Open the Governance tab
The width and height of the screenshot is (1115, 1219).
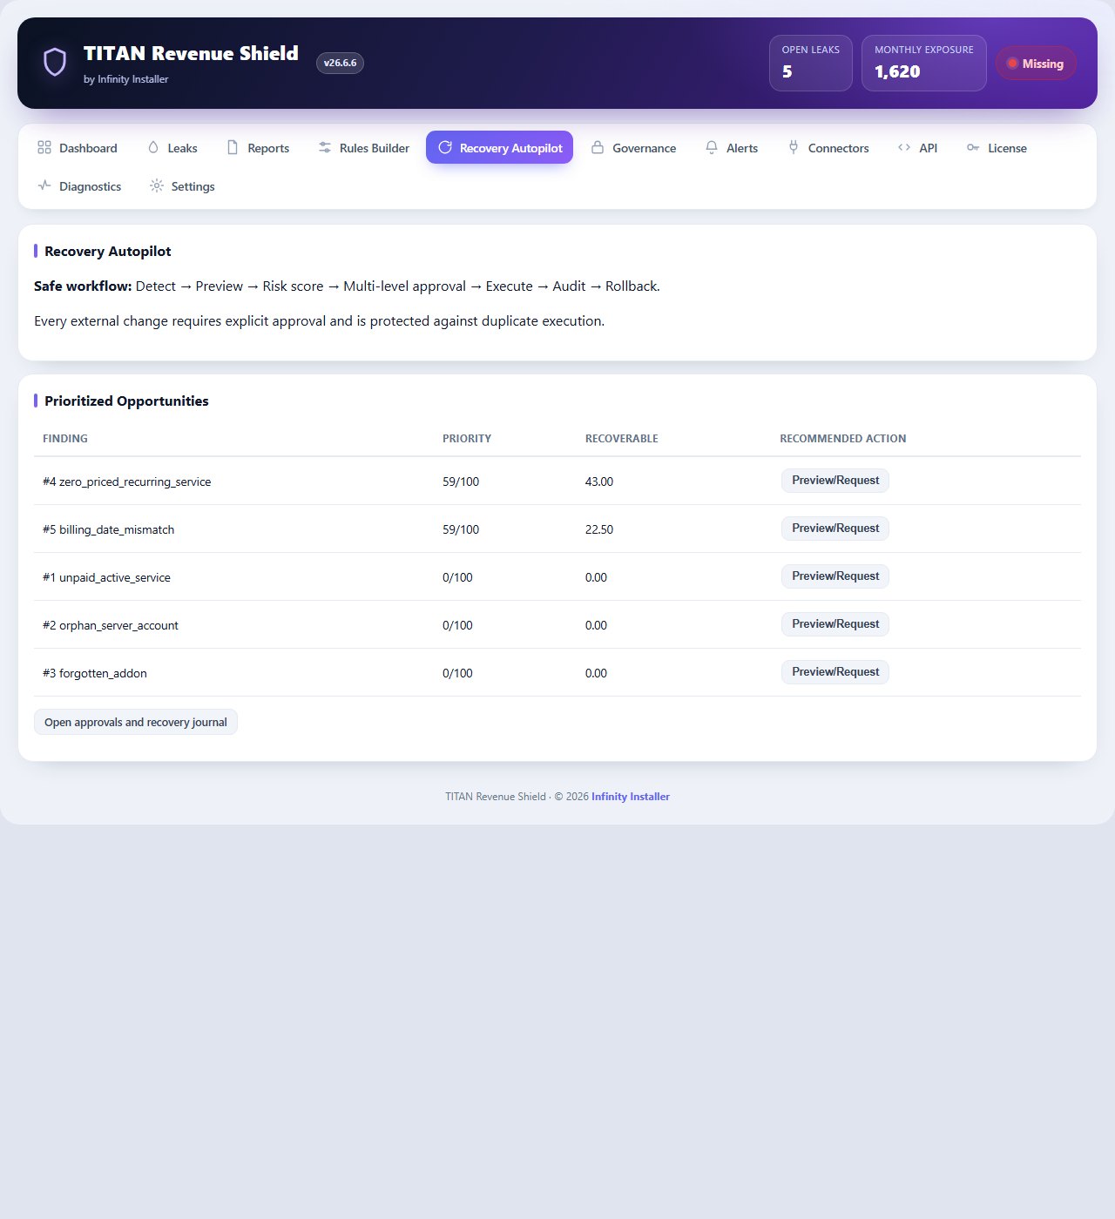(x=634, y=148)
